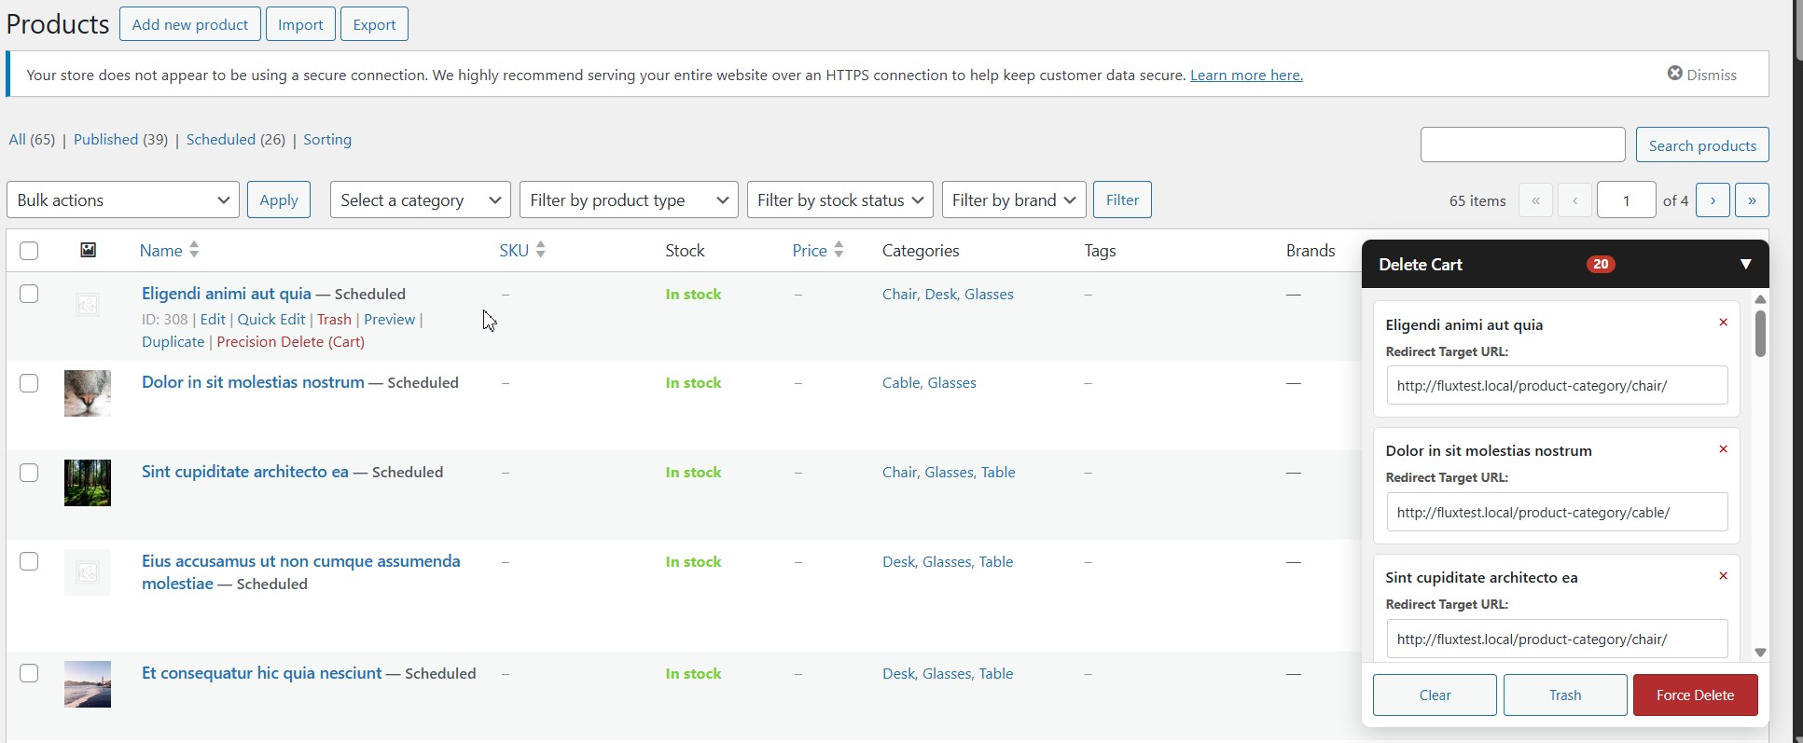Check the Dolor in sit molestias nostrum checkbox
Screen dimensions: 1803x743
[x=29, y=383]
